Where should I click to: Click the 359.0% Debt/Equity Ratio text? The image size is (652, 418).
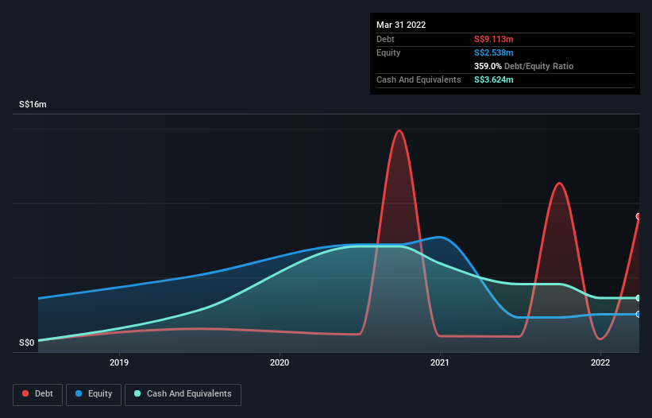pos(523,66)
